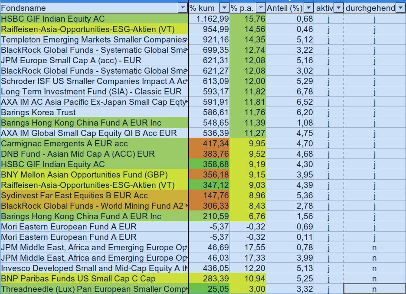Select cell Long Term Investment Fund (SIA) - Classic EUR
The width and height of the screenshot is (406, 294).
tap(94, 91)
